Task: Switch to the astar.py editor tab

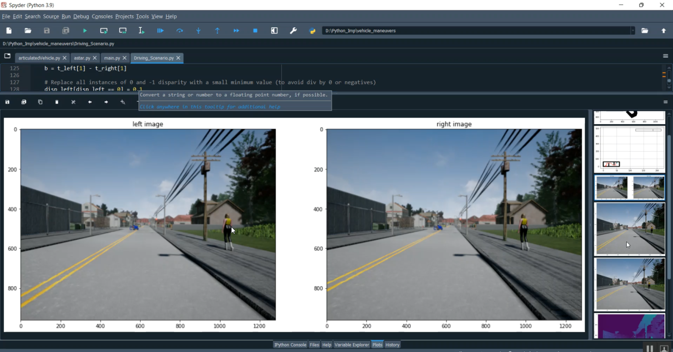Action: click(x=82, y=58)
